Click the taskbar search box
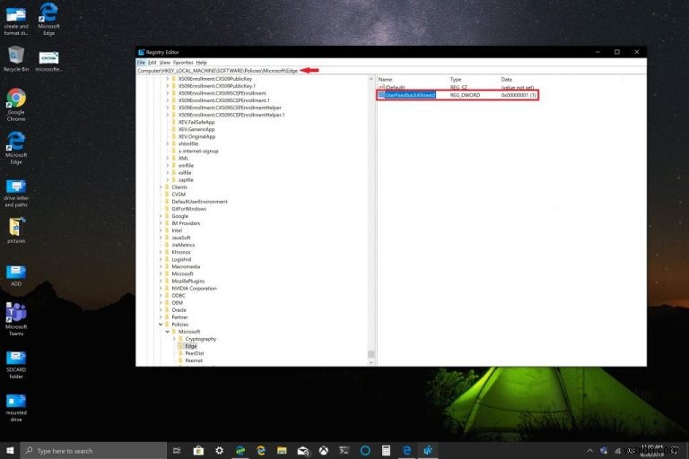The image size is (689, 459). coord(93,451)
